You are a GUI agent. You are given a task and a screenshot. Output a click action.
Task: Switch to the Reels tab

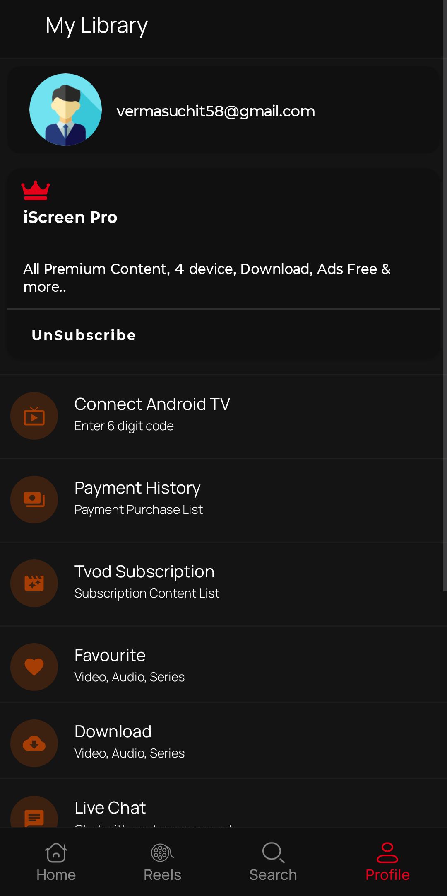162,862
